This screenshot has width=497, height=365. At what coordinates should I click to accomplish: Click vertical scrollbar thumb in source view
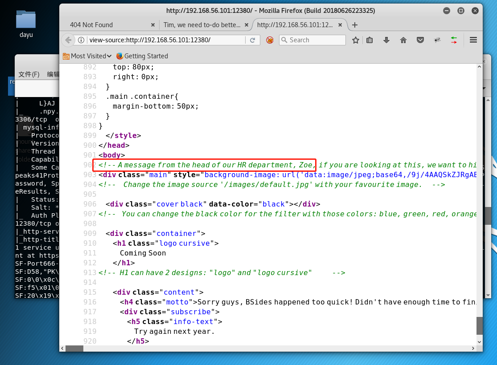click(x=479, y=325)
